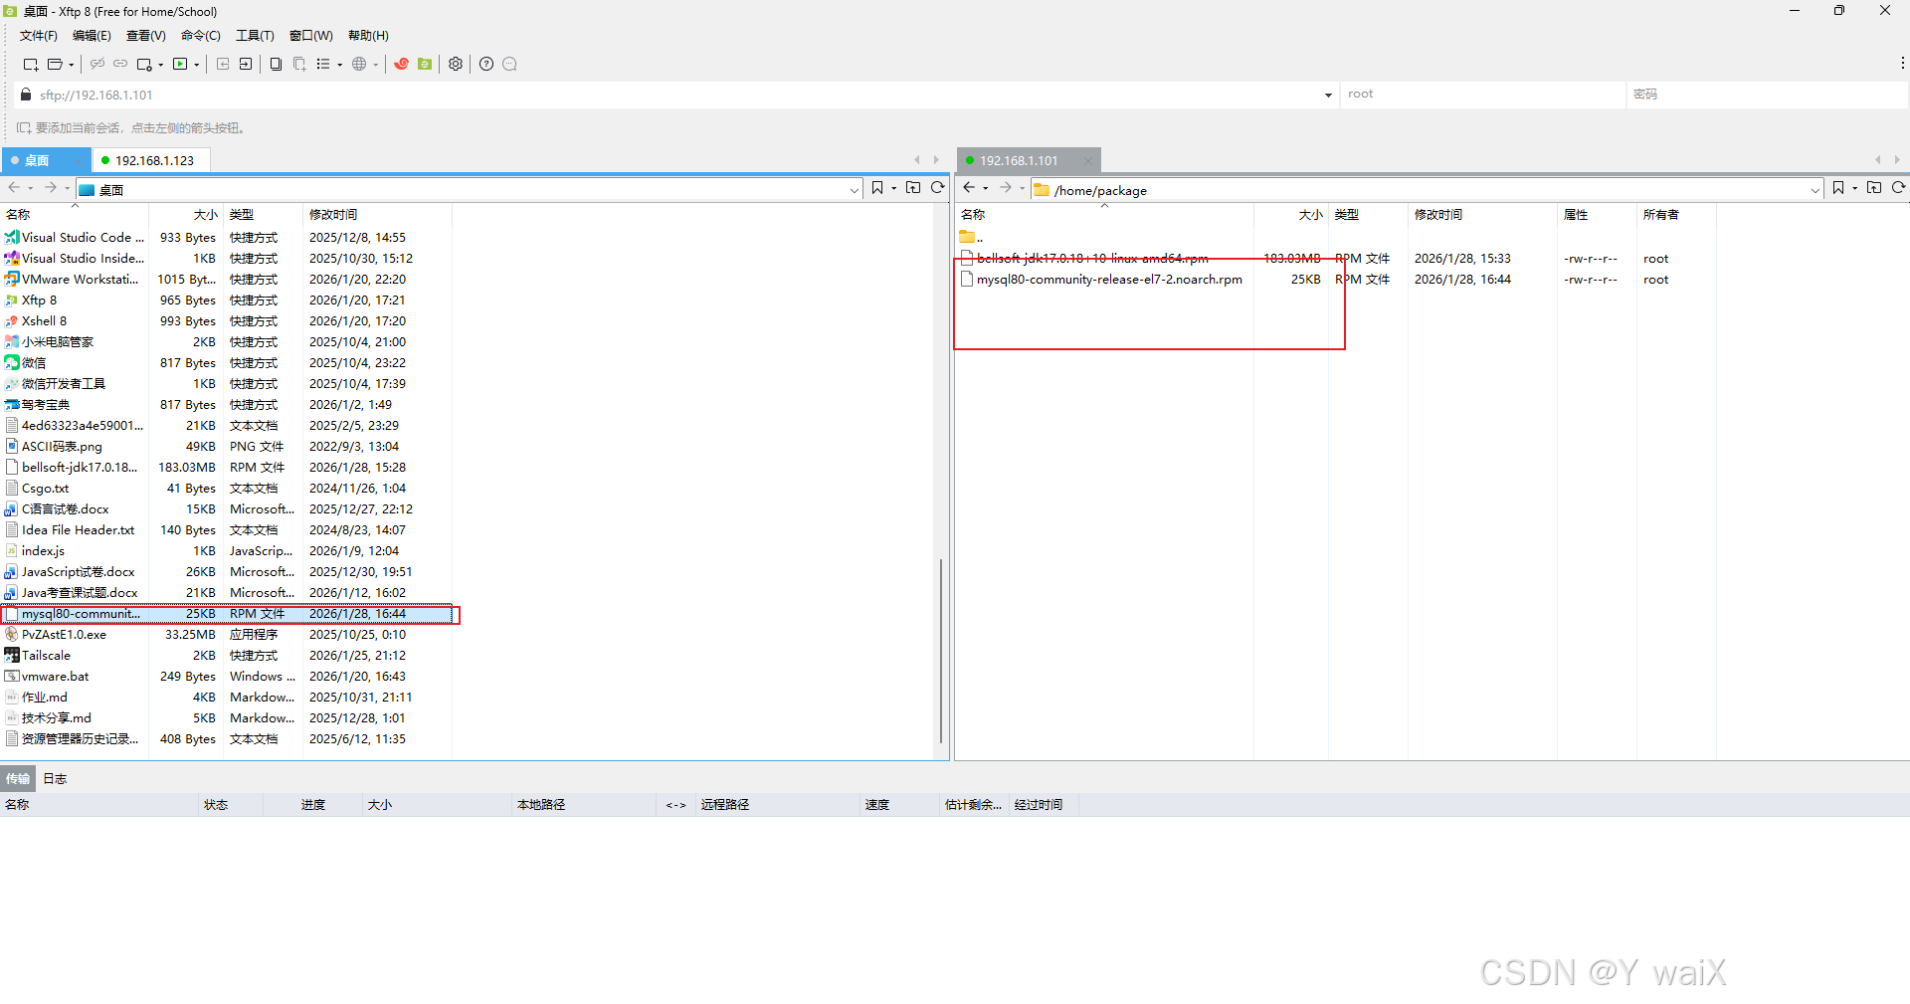Click the new file-pane icon with plus
This screenshot has width=1910, height=1004.
click(299, 64)
